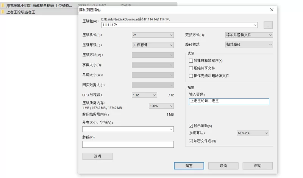Enable create SFX archive checkbox
Screen dimensions: 303x178
tap(191, 61)
